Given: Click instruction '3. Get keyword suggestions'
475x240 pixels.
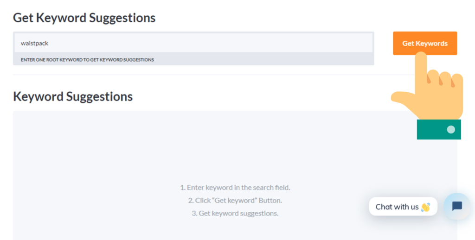Looking at the screenshot, I should [235, 214].
